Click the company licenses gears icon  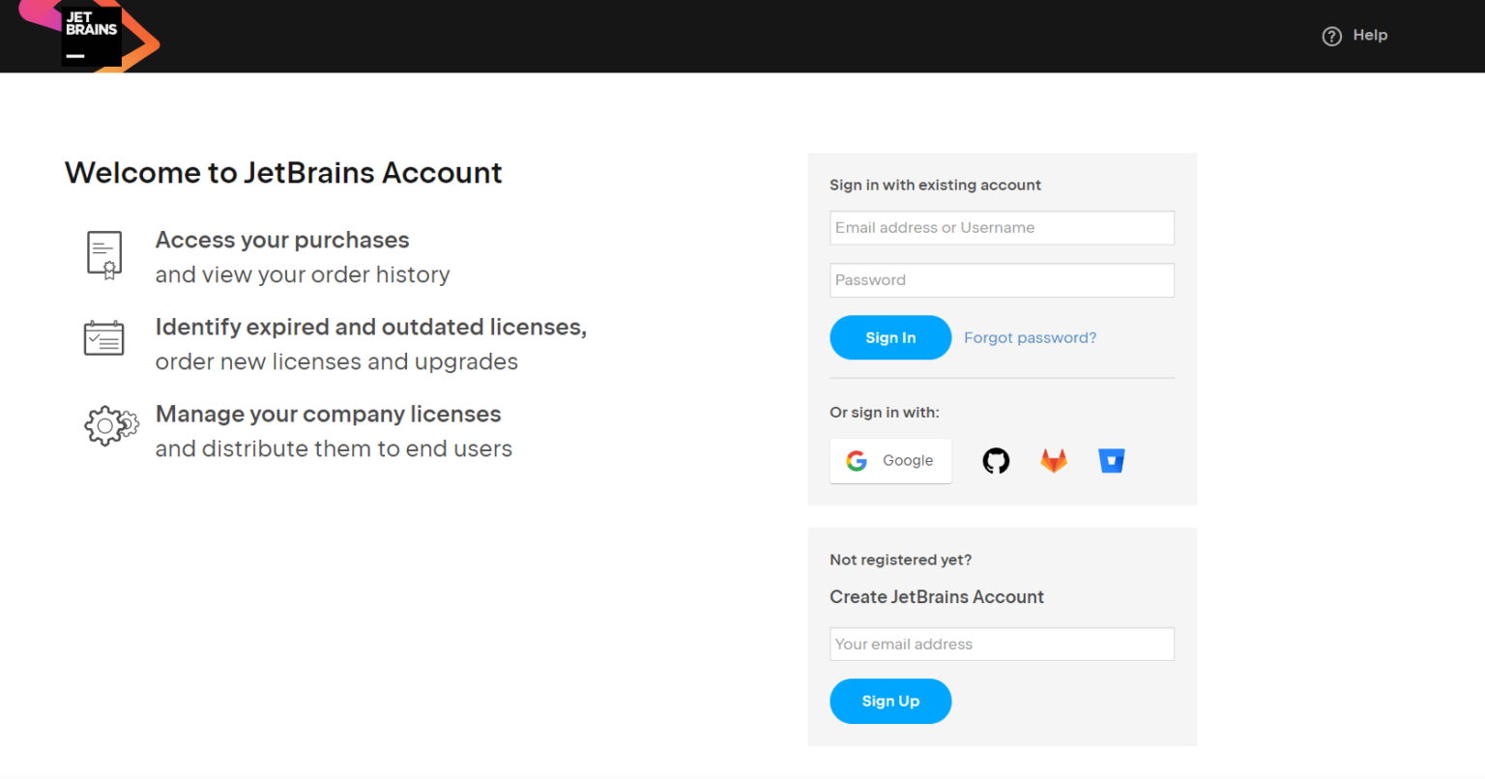[x=110, y=425]
